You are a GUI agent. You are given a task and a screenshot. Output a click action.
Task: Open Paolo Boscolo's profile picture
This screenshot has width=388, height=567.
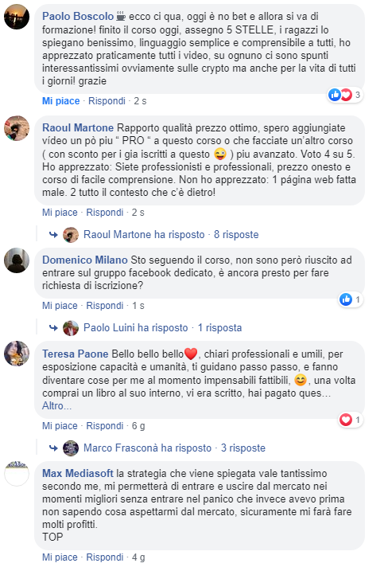[16, 17]
